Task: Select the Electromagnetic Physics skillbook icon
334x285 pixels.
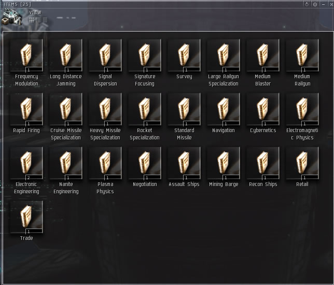Action: 302,109
